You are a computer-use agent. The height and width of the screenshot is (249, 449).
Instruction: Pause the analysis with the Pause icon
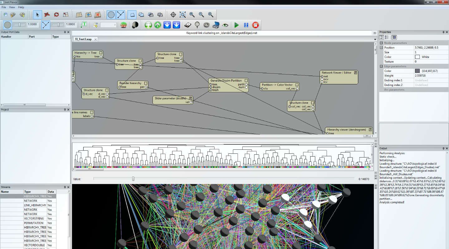246,25
